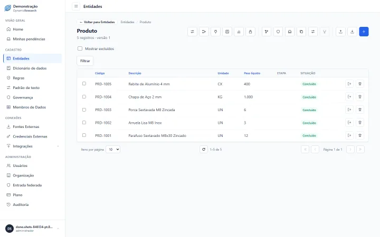Open Governança sidebar item
The height and width of the screenshot is (237, 380).
tap(32, 97)
